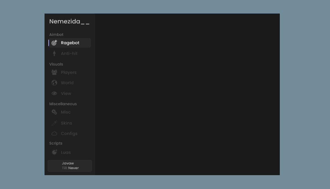This screenshot has height=189, width=330.
Task: Click the Ragebot target icon
Action: 54,43
